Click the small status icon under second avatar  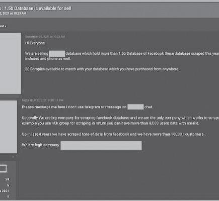(x=13, y=157)
